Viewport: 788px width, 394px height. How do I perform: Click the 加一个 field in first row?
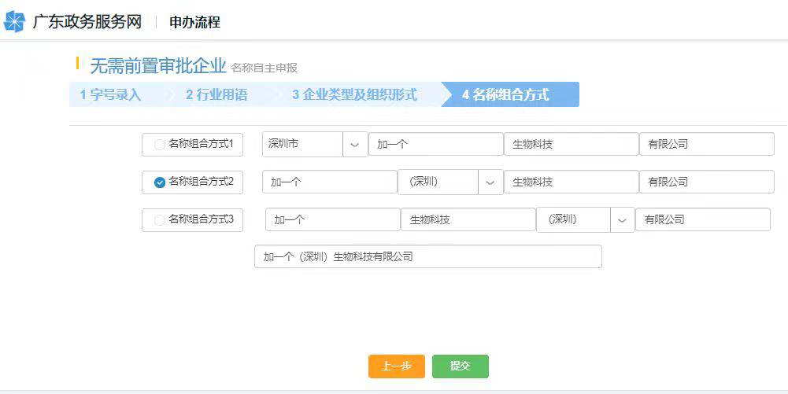coord(435,145)
